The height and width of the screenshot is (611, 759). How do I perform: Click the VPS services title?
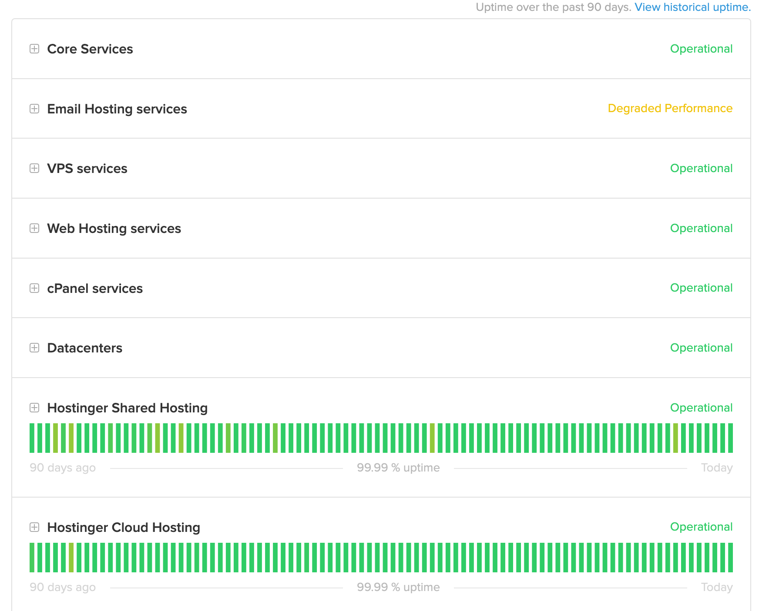(x=87, y=169)
